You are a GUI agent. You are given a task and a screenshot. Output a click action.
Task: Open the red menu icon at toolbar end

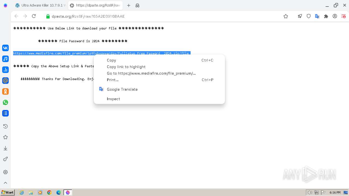tap(344, 16)
